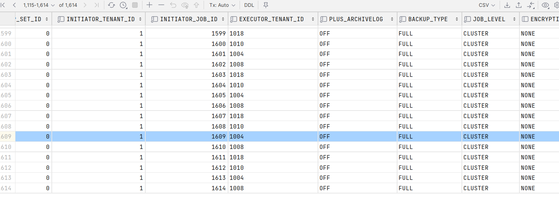The height and width of the screenshot is (215, 559).
Task: Click the DDL button
Action: pyautogui.click(x=249, y=5)
